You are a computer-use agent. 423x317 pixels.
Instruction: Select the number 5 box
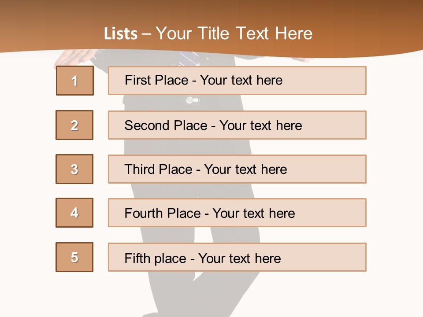click(74, 257)
